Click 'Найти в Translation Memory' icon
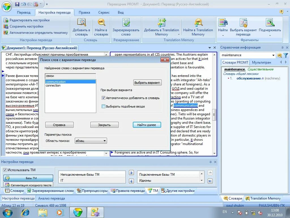This screenshot has height=218, width=290. click(198, 27)
